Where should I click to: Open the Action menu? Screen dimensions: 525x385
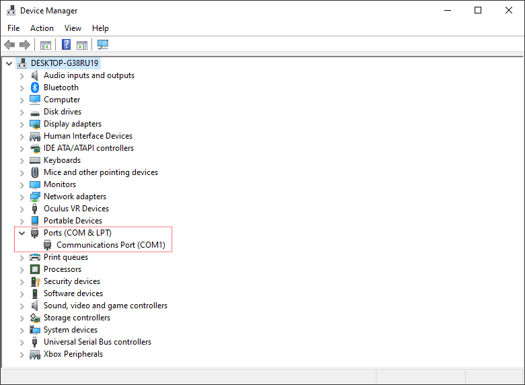(42, 28)
